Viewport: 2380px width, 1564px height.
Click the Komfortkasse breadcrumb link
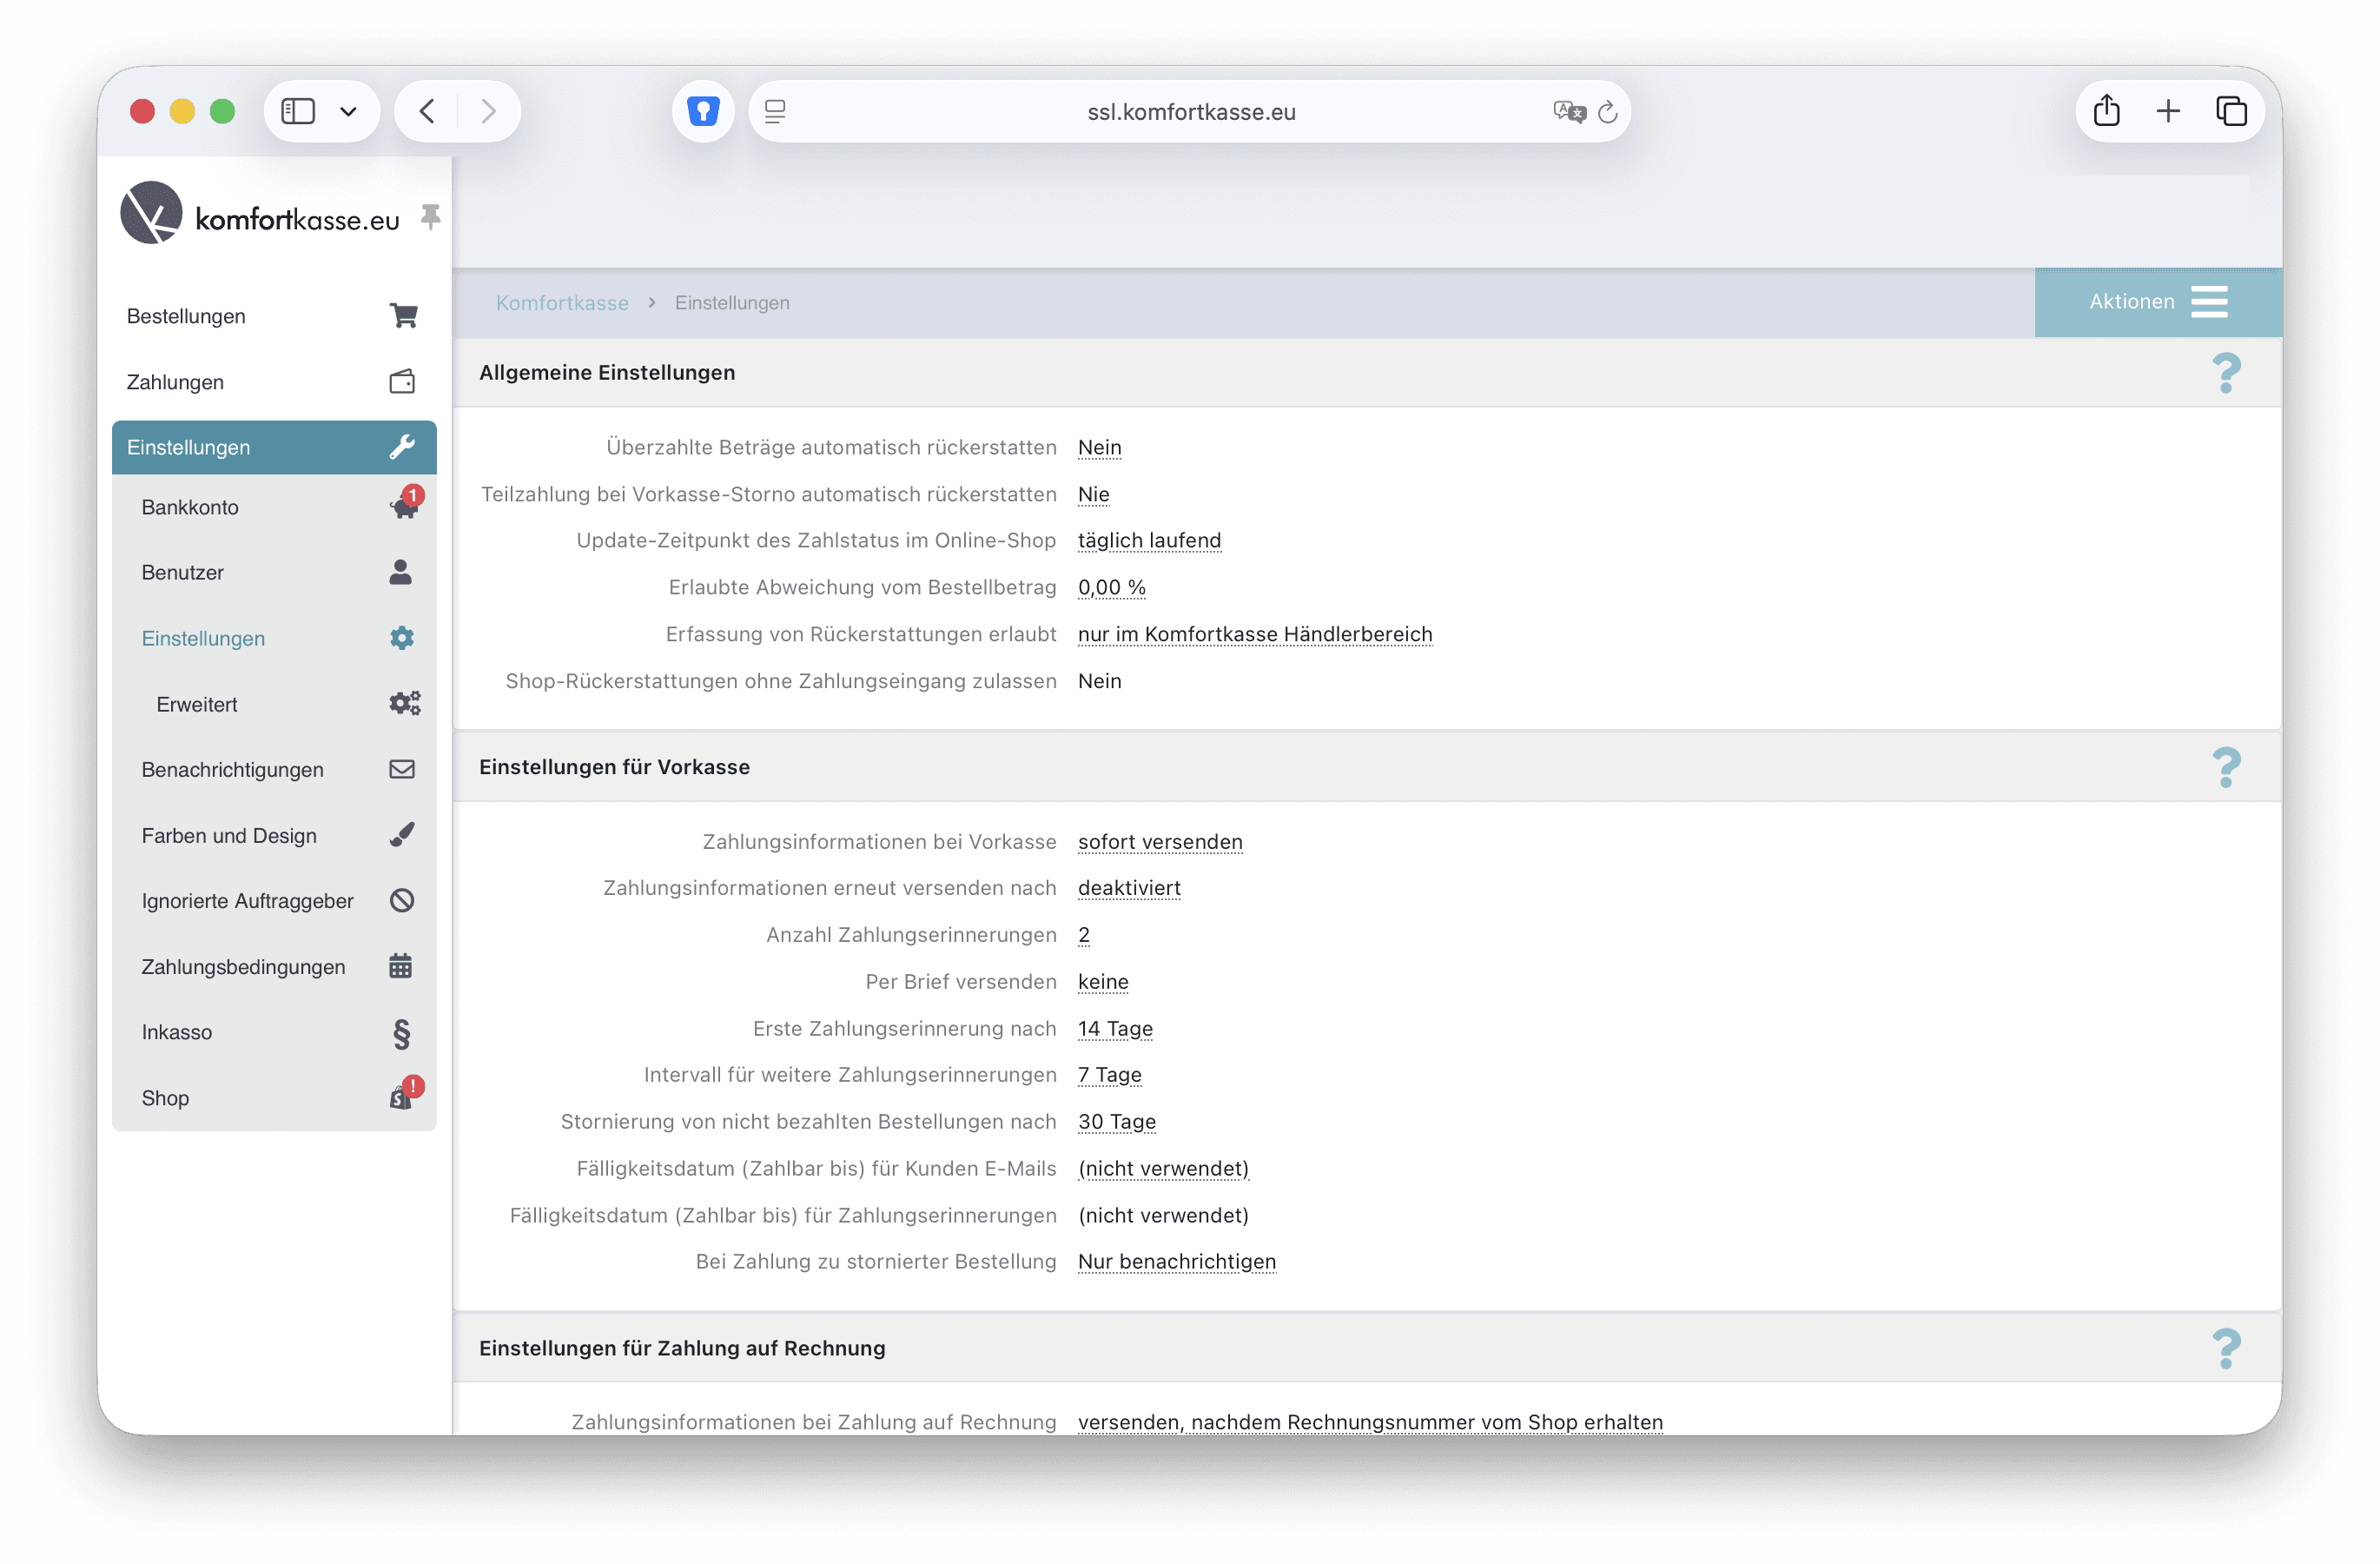(x=562, y=302)
